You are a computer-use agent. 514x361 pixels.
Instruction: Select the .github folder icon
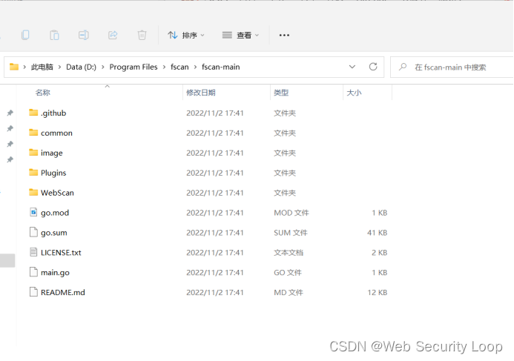point(33,113)
